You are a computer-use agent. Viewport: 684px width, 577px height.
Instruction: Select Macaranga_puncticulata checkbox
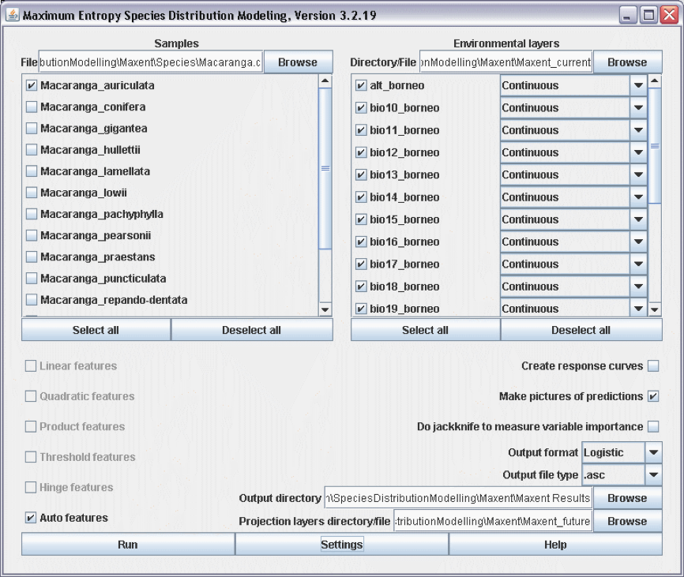[32, 278]
